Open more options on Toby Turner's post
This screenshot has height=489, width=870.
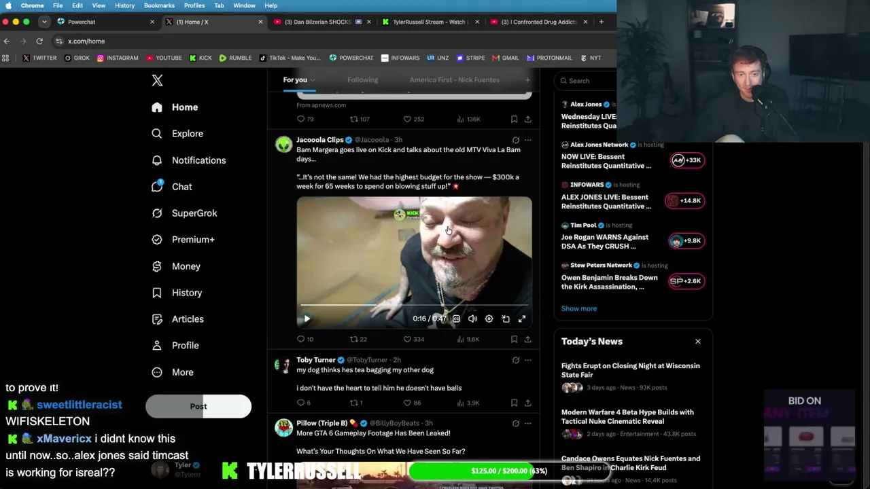(x=527, y=360)
